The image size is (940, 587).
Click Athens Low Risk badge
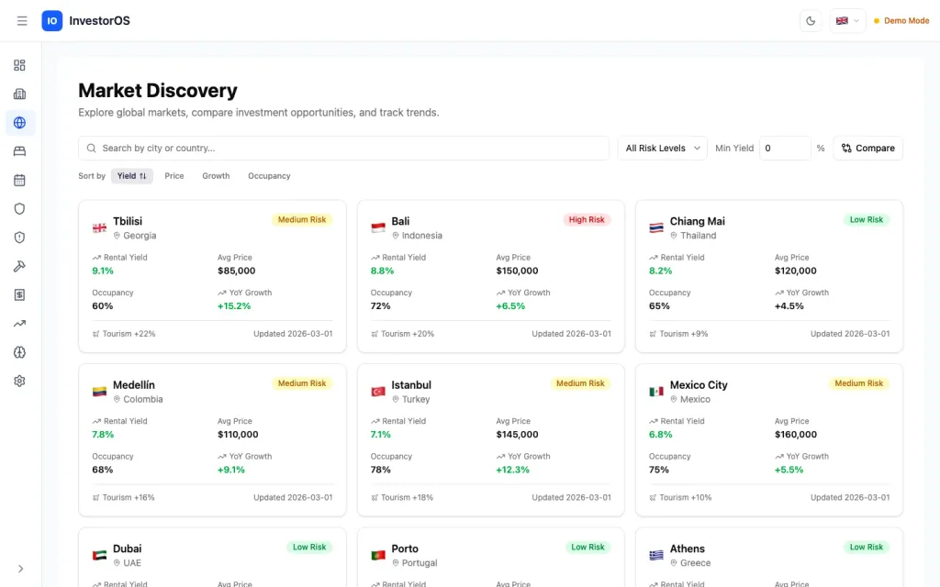tap(867, 547)
